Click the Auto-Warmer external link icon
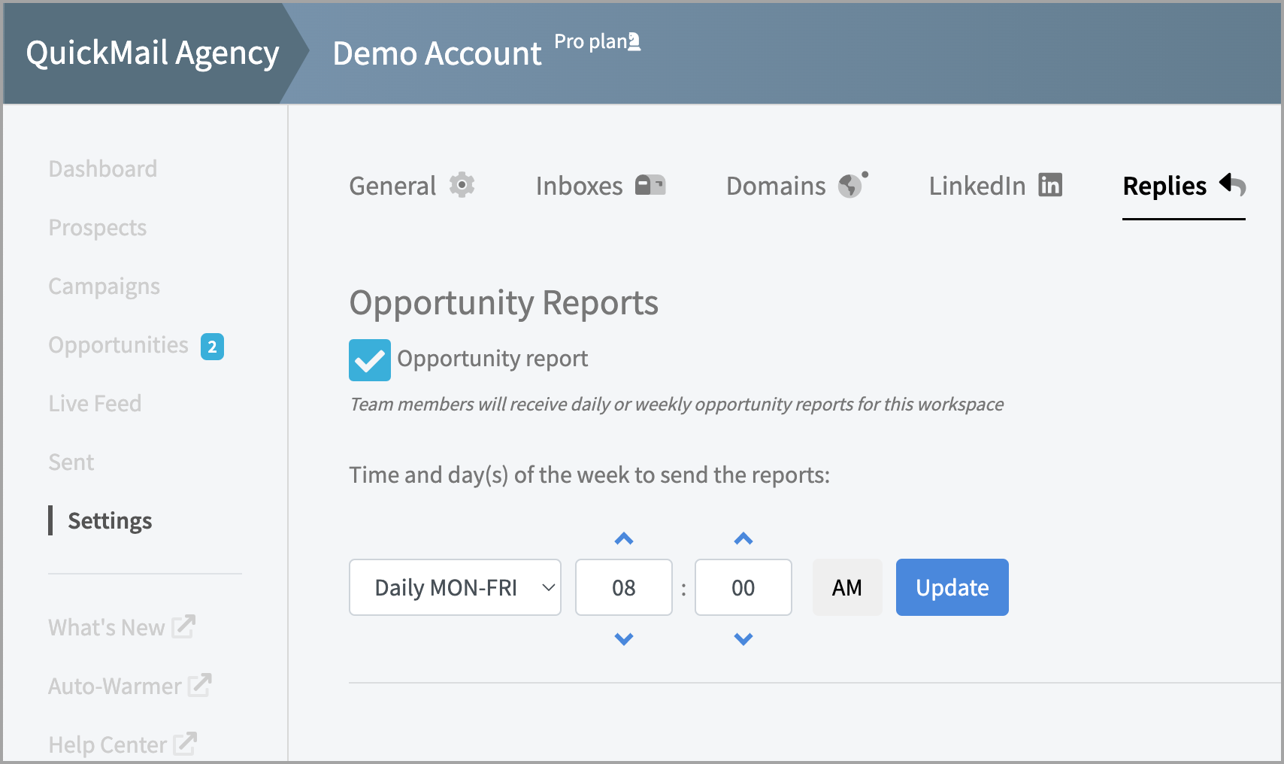This screenshot has width=1284, height=764. (x=199, y=685)
